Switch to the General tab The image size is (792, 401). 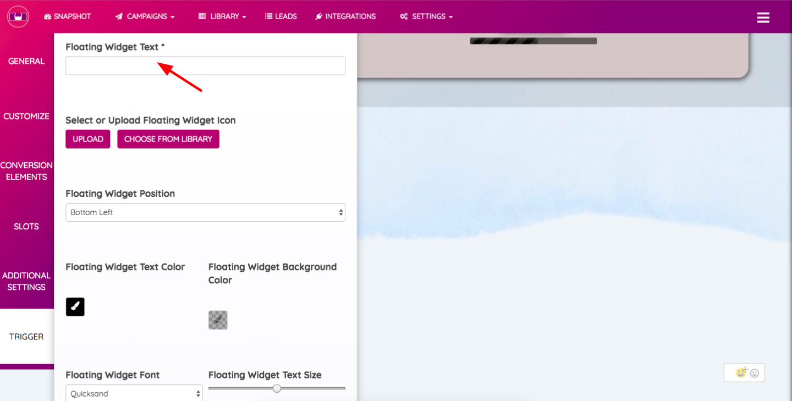pyautogui.click(x=26, y=61)
